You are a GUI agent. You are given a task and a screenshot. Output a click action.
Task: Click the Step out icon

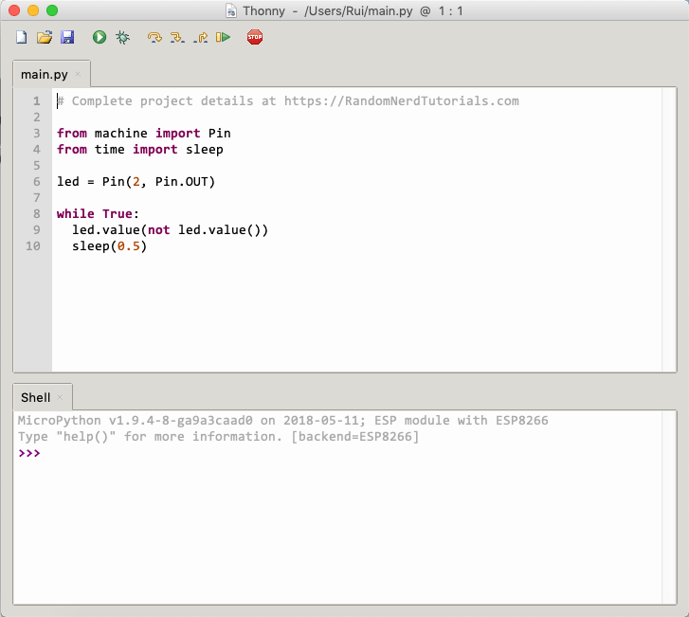pyautogui.click(x=200, y=38)
